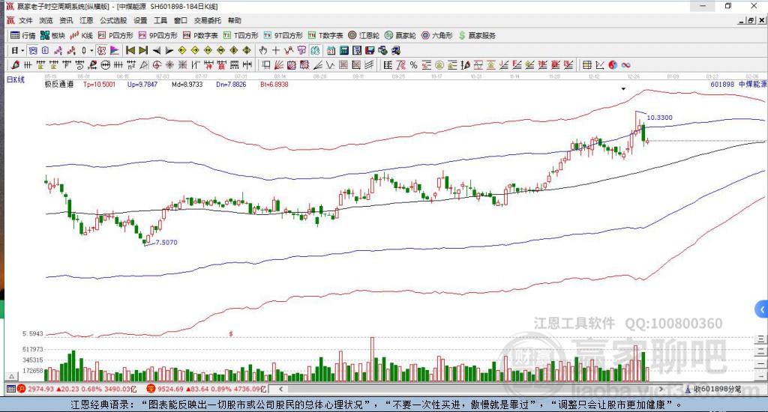This screenshot has height=412, width=768.
Task: Open the T数字表 tool
Action: (x=325, y=35)
